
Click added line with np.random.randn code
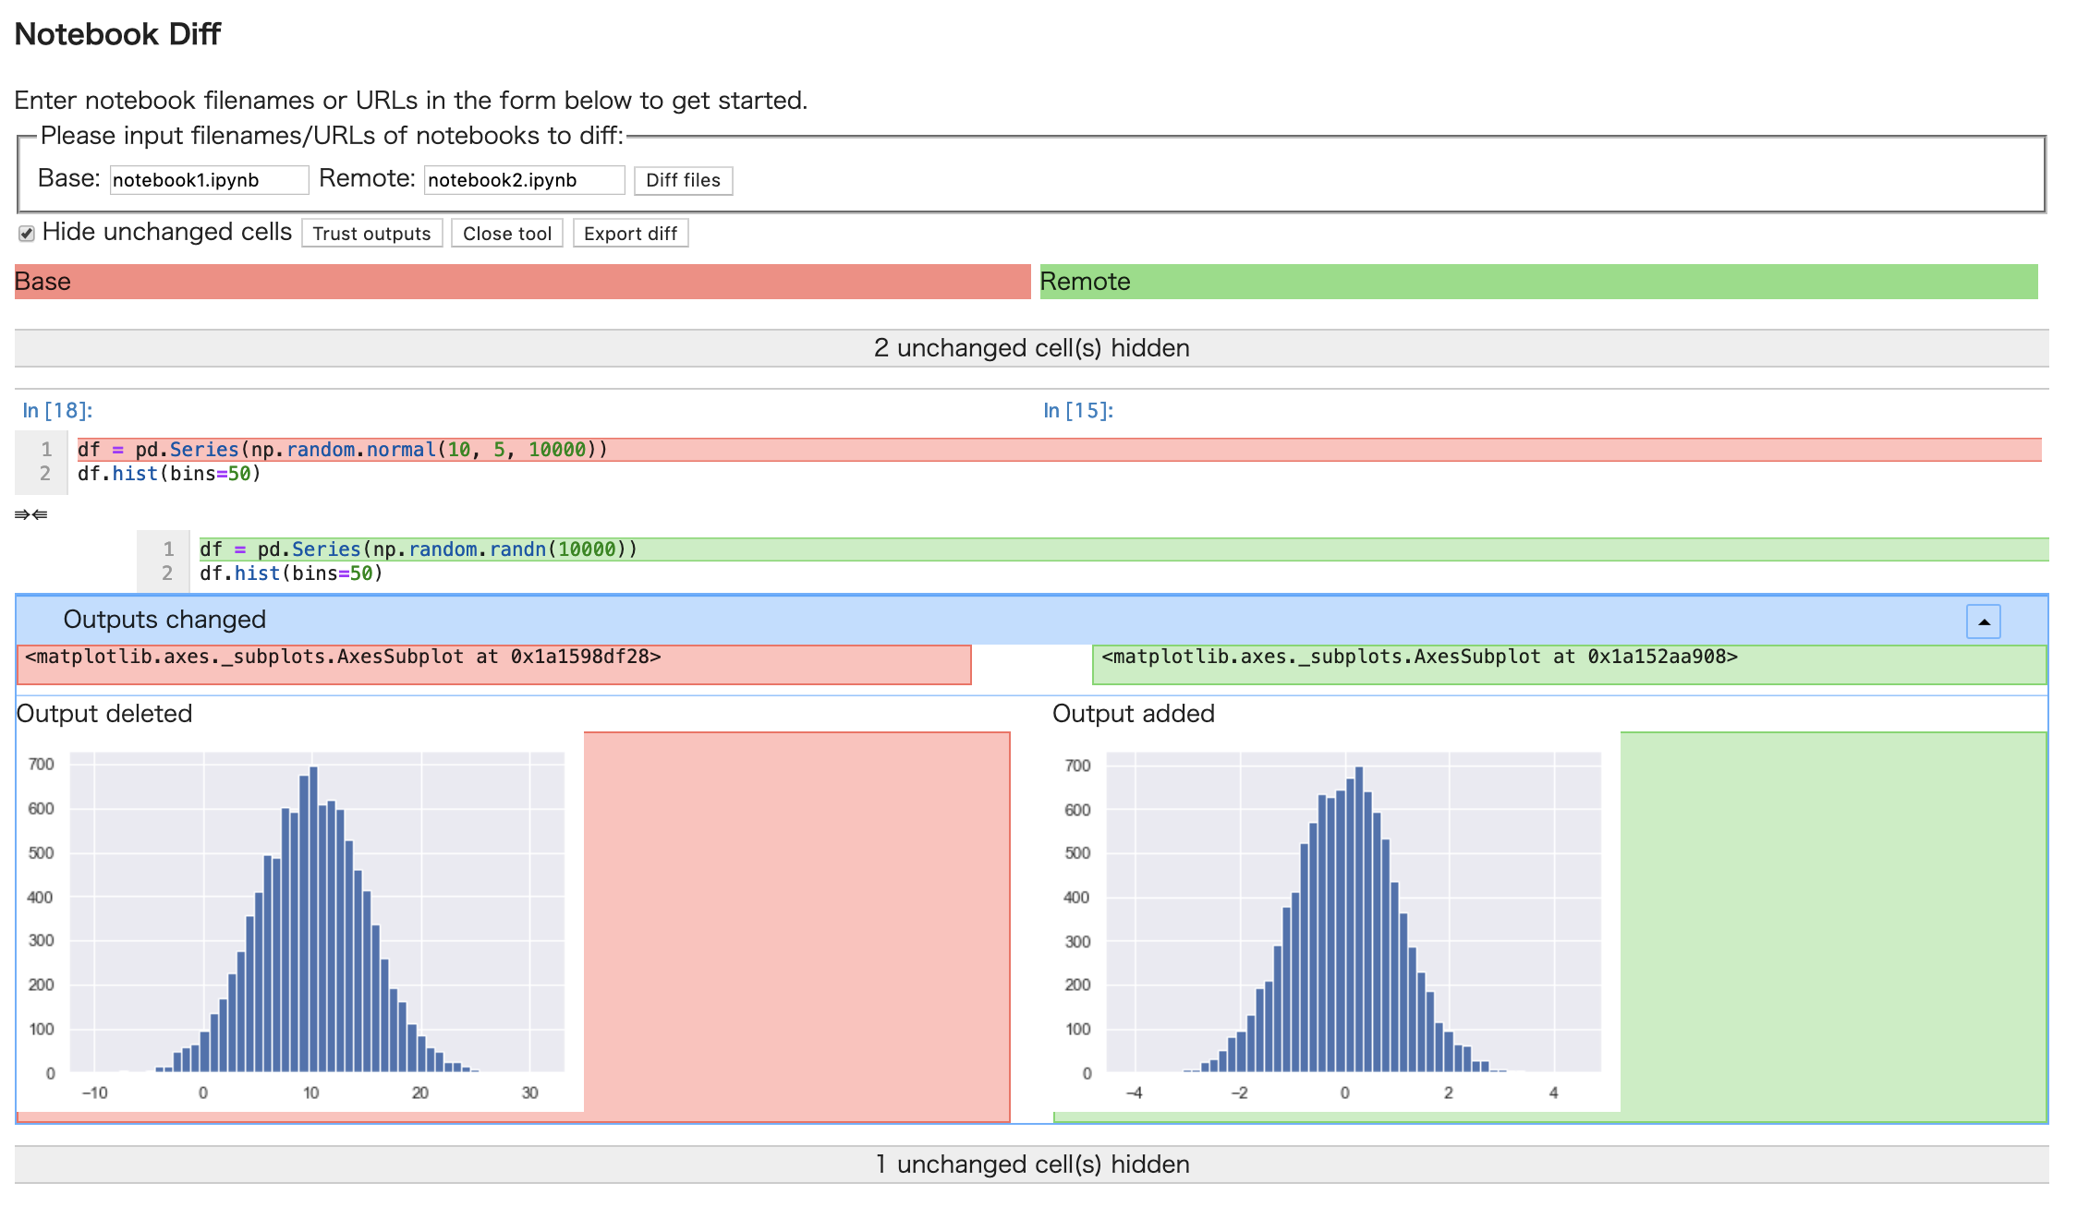coord(418,549)
